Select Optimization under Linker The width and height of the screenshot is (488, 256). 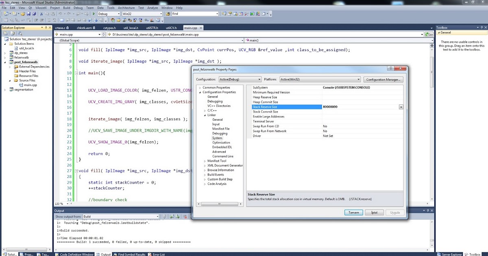tap(221, 143)
